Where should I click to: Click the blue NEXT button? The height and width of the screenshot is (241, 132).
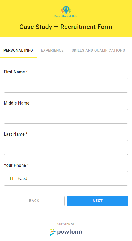(x=98, y=201)
